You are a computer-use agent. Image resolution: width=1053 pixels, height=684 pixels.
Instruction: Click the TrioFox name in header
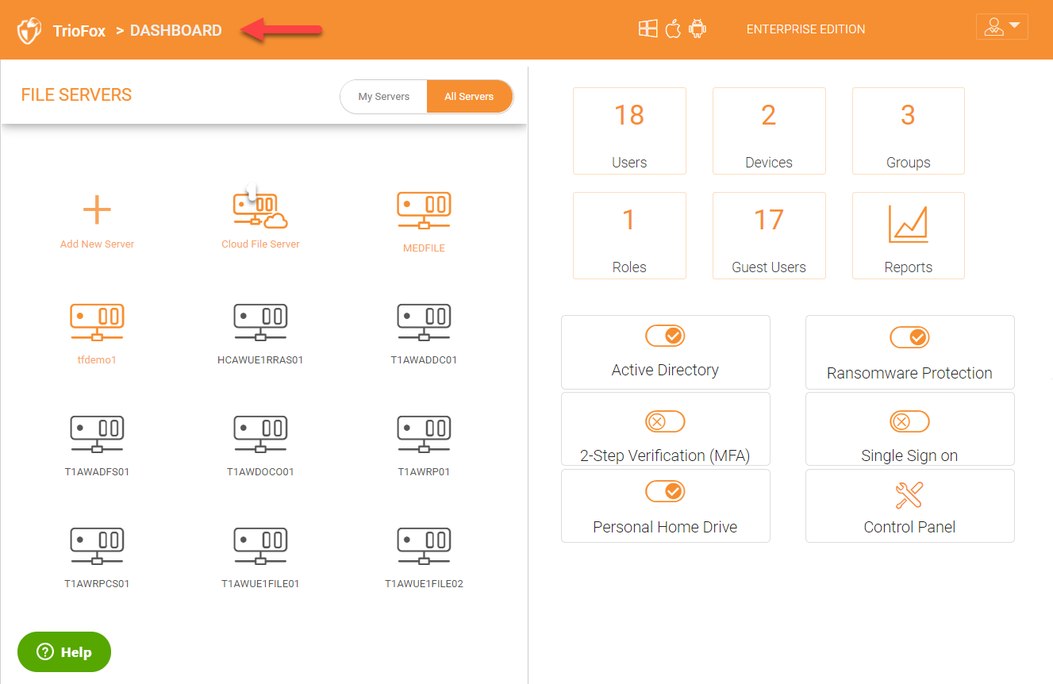[x=79, y=32]
